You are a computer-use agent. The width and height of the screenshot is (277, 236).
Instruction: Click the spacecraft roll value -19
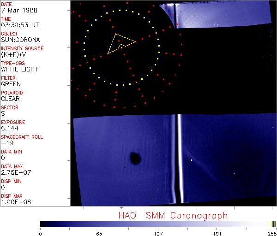pyautogui.click(x=7, y=143)
